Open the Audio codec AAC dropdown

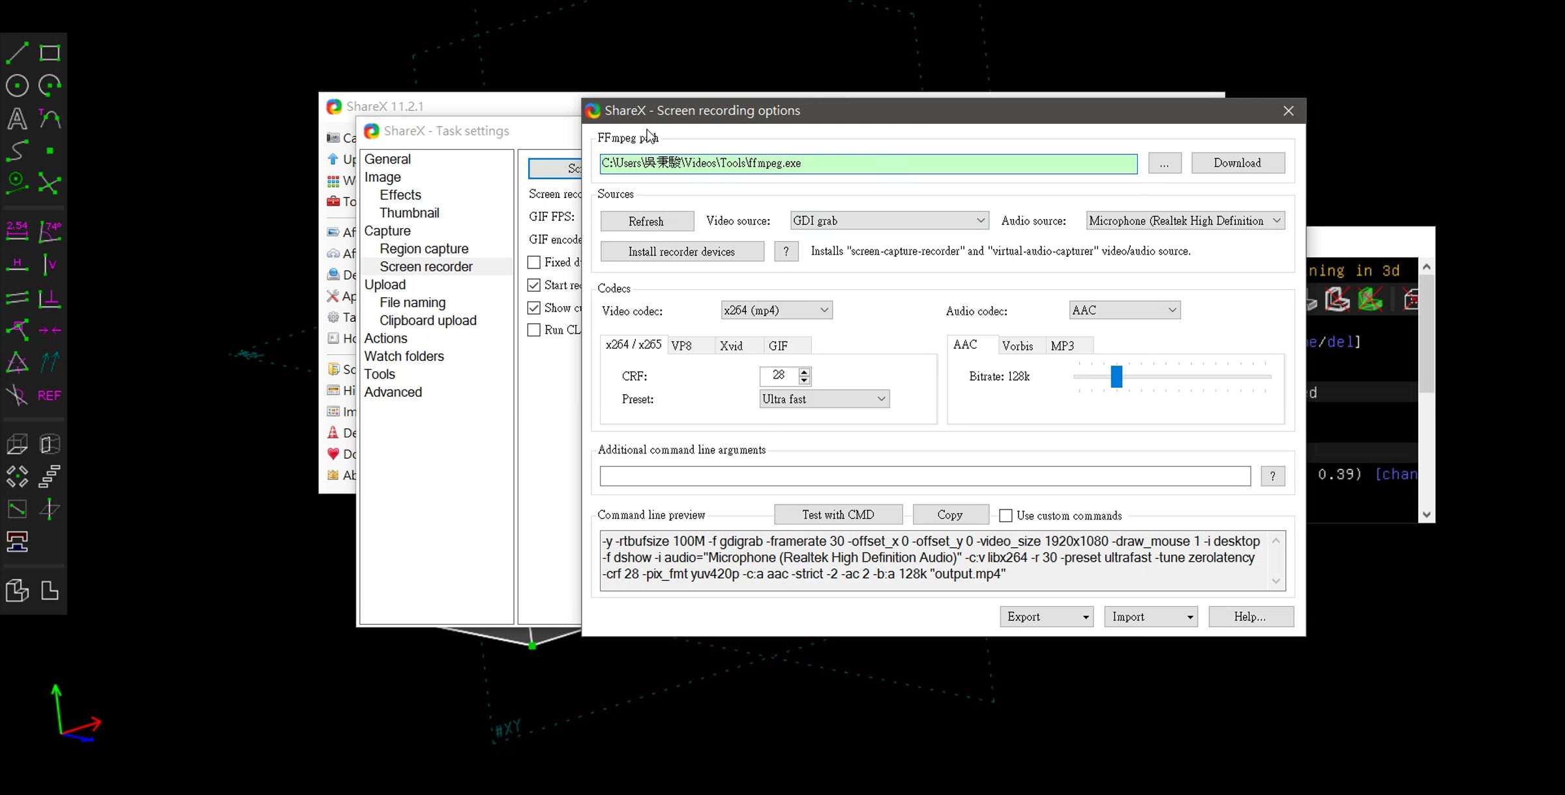coord(1125,310)
